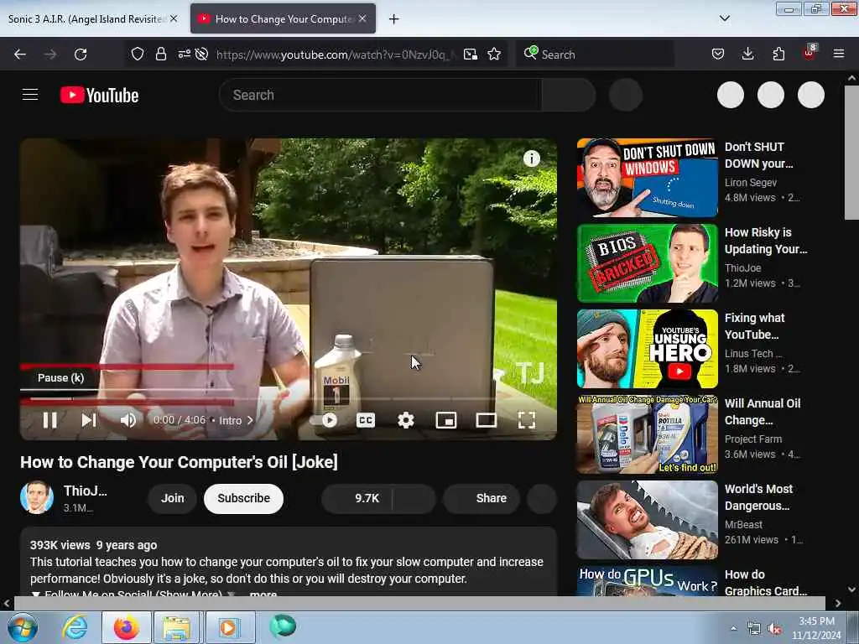The height and width of the screenshot is (644, 859).
Task: Enter fullscreen mode
Action: pos(527,420)
